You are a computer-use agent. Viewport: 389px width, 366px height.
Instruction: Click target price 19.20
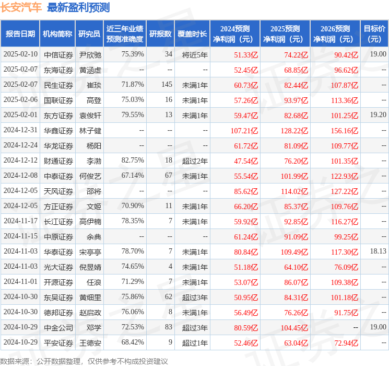pyautogui.click(x=378, y=115)
